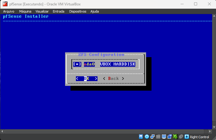Click the optical disc drive status icon

[x=147, y=137]
